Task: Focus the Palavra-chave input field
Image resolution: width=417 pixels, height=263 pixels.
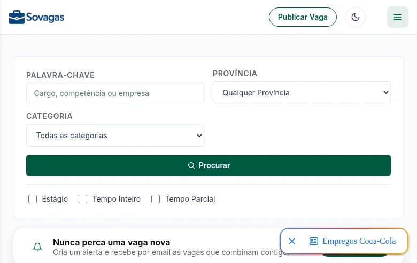Action: [x=115, y=93]
